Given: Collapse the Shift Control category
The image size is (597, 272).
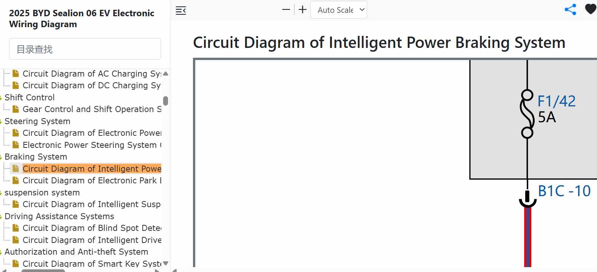Looking at the screenshot, I should tap(29, 97).
